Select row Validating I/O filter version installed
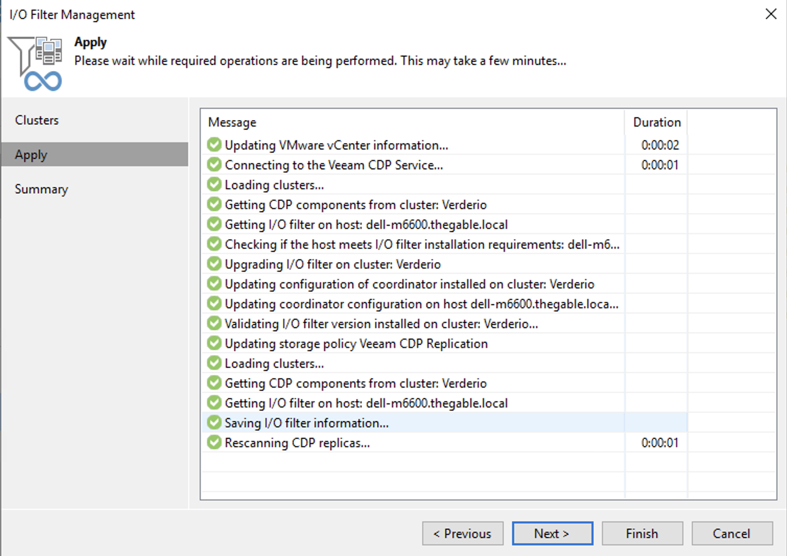787x556 pixels. tap(444, 323)
